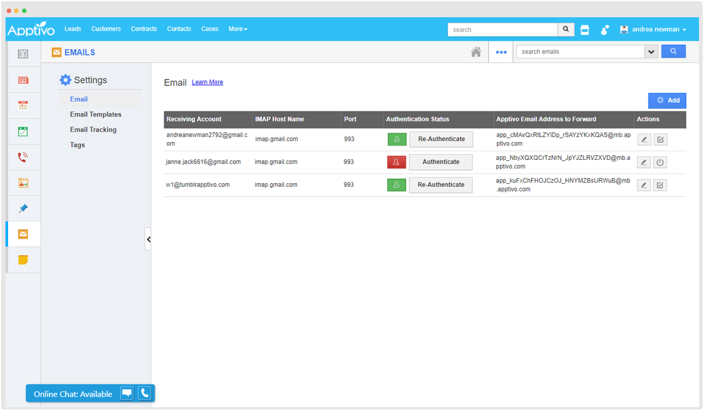Viewport: 707px width, 412px height.
Task: Select Email Templates in Settings
Action: click(96, 114)
